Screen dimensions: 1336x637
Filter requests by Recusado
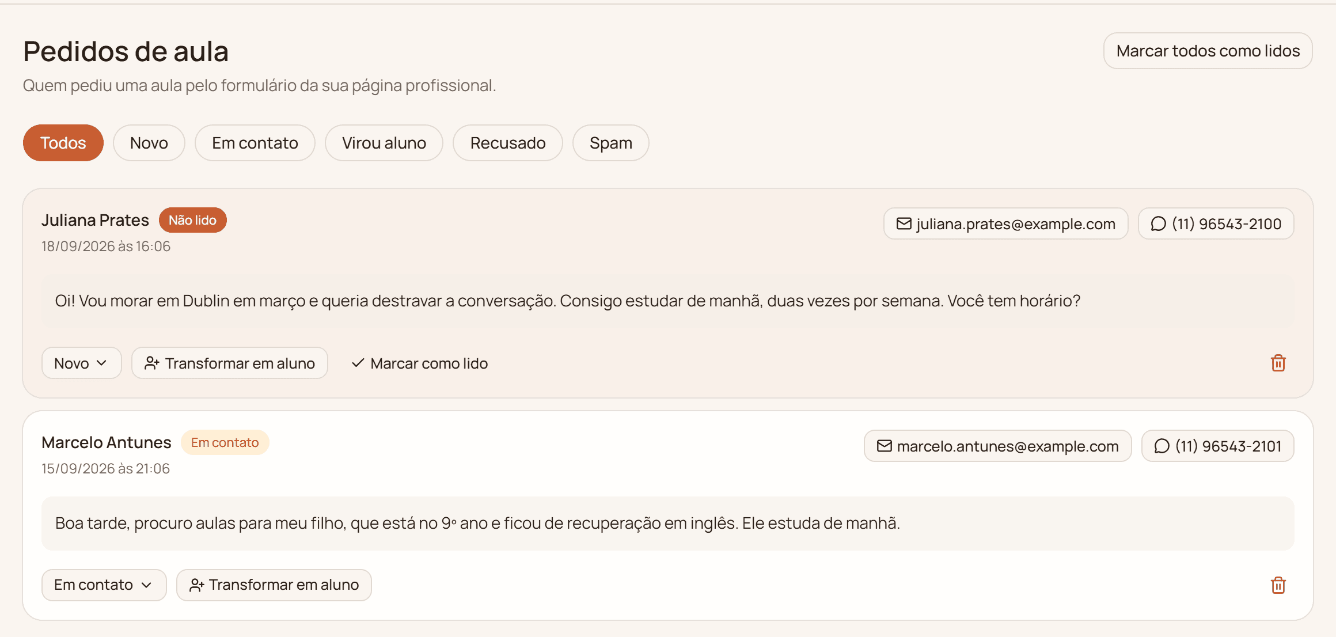tap(507, 143)
